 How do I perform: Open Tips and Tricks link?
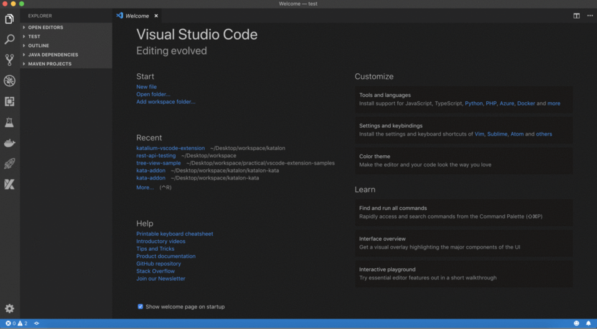click(x=155, y=249)
